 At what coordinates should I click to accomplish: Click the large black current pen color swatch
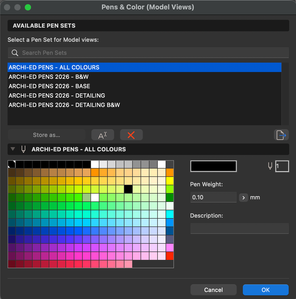(x=213, y=166)
